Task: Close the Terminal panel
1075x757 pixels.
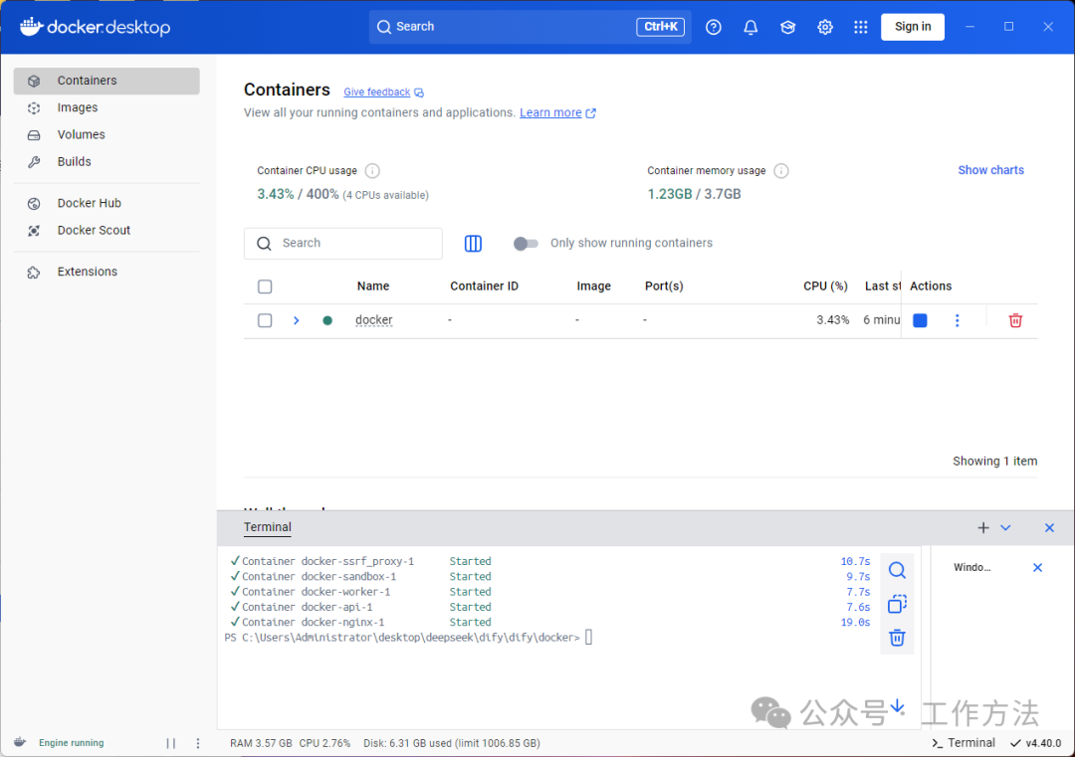Action: point(1049,527)
